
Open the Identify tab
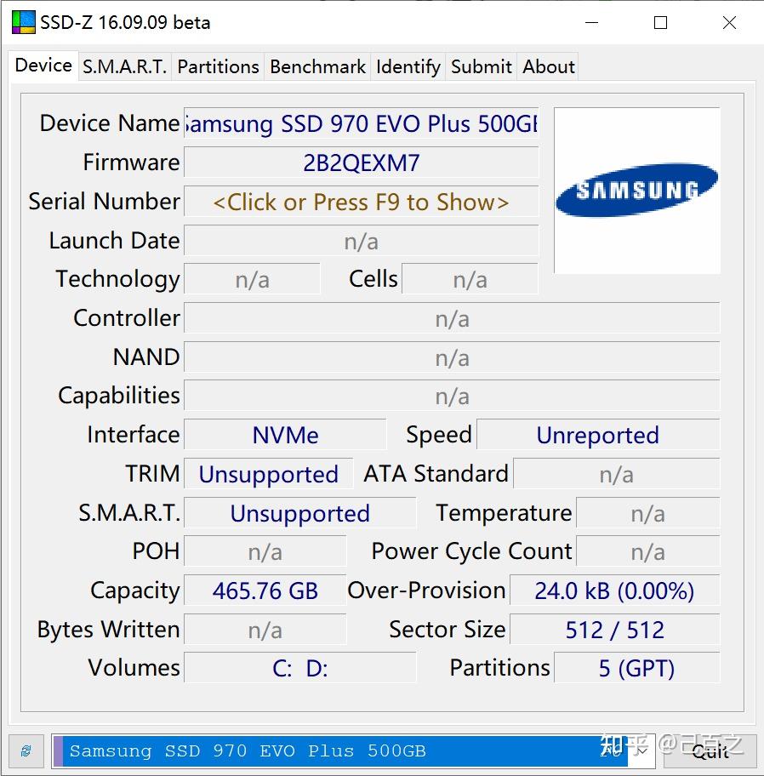408,66
